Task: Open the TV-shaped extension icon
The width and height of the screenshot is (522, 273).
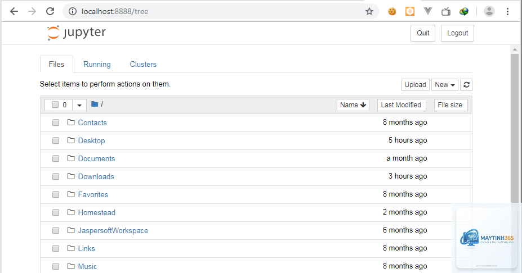Action: click(446, 12)
